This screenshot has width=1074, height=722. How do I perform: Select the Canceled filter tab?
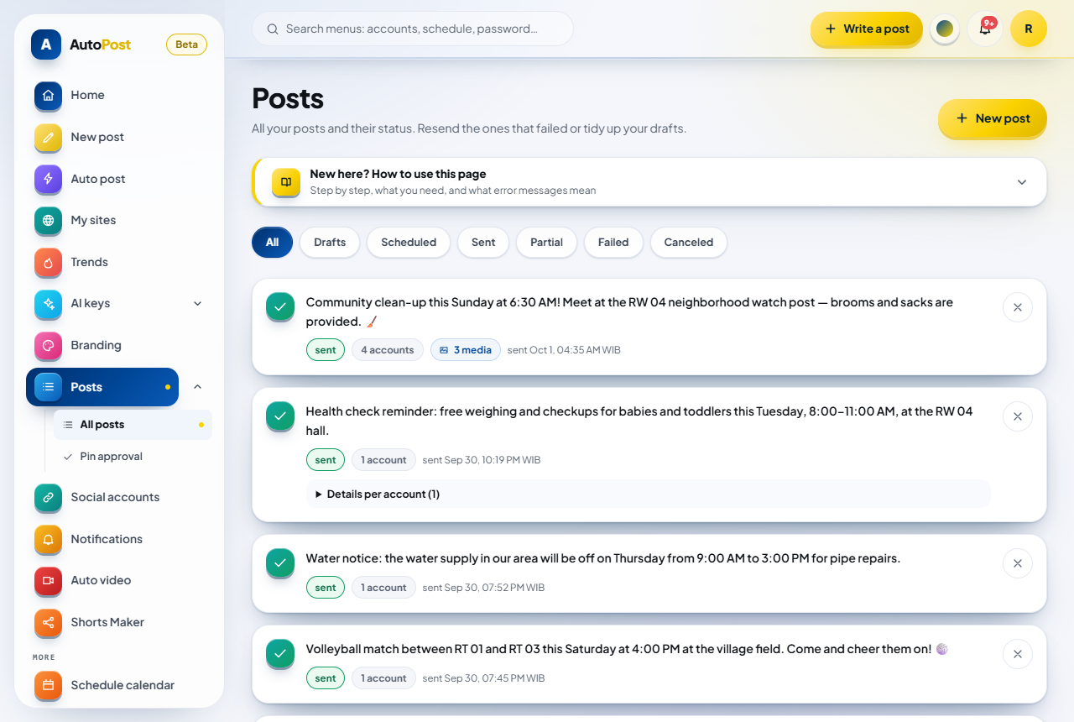coord(689,242)
